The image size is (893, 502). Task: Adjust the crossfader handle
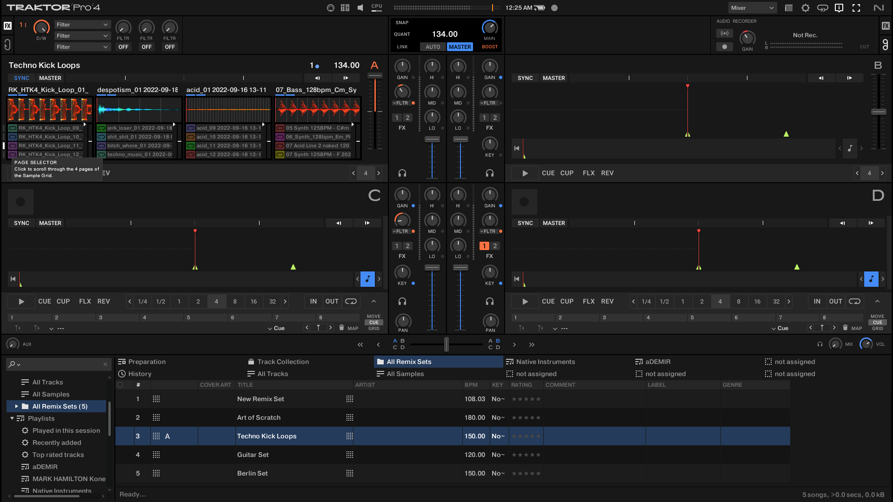click(x=446, y=344)
